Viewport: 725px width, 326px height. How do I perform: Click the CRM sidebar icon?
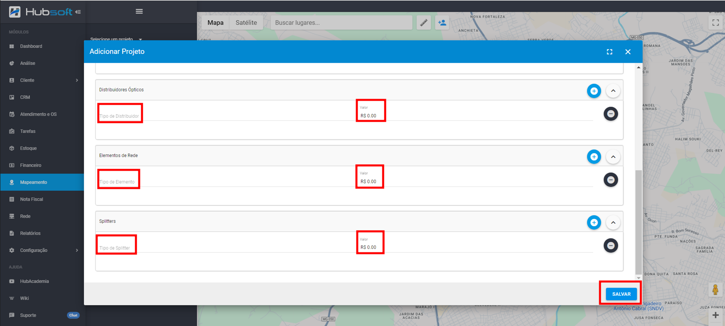click(12, 97)
